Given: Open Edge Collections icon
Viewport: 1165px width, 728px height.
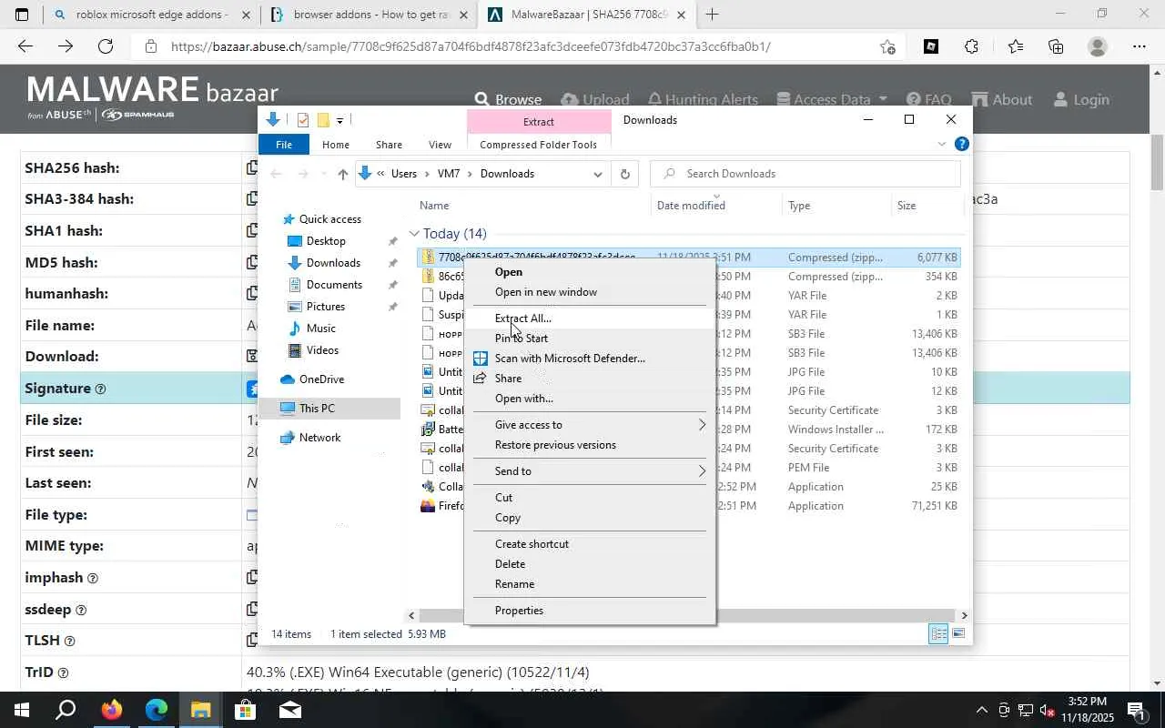Looking at the screenshot, I should point(1056,46).
